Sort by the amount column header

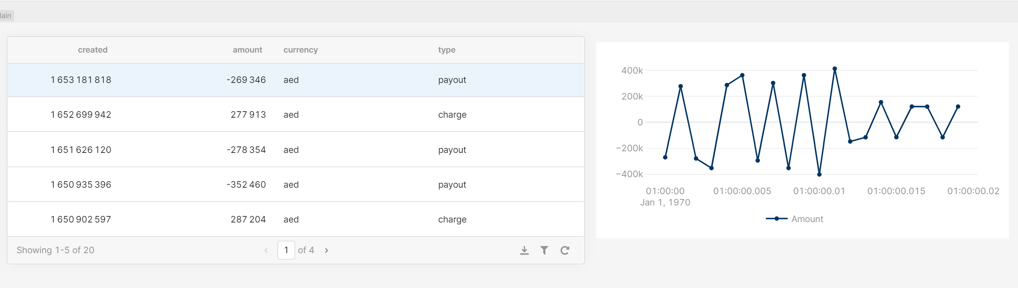(x=248, y=50)
